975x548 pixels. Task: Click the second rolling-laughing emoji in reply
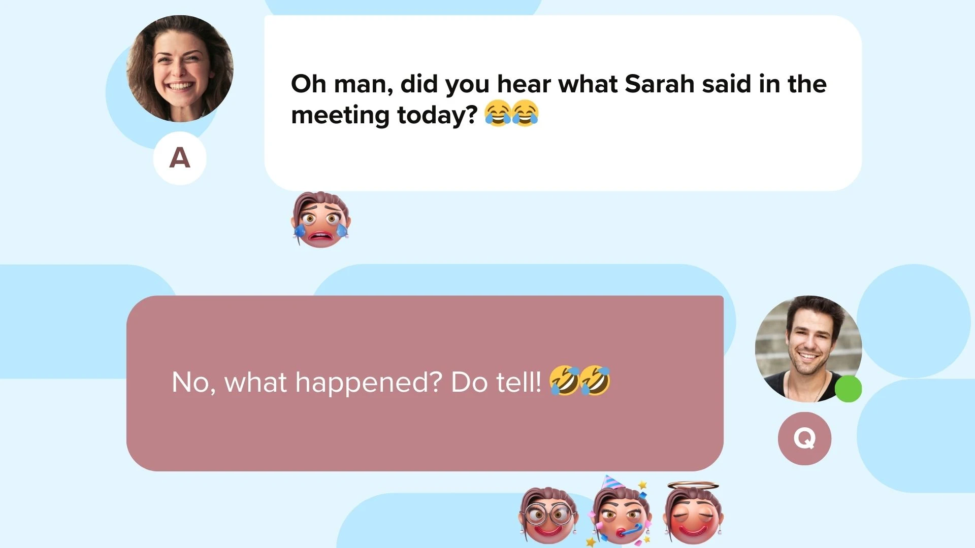click(595, 381)
